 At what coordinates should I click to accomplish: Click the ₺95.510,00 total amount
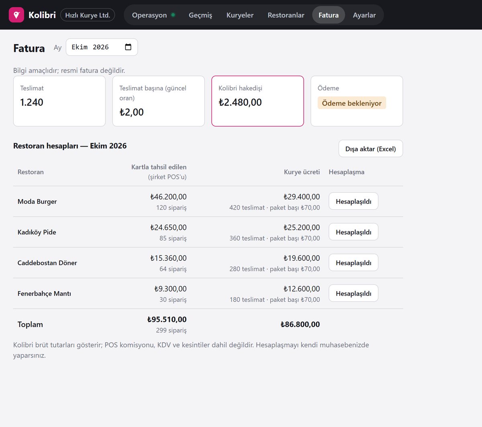167,319
